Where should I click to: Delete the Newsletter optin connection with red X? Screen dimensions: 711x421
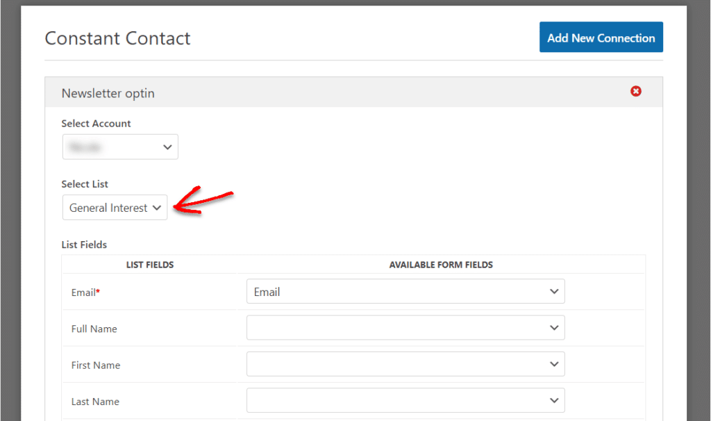(x=636, y=91)
